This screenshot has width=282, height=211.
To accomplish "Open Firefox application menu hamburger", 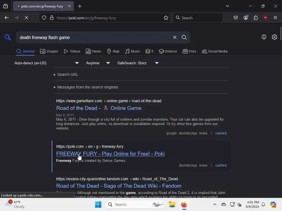I will click(275, 18).
